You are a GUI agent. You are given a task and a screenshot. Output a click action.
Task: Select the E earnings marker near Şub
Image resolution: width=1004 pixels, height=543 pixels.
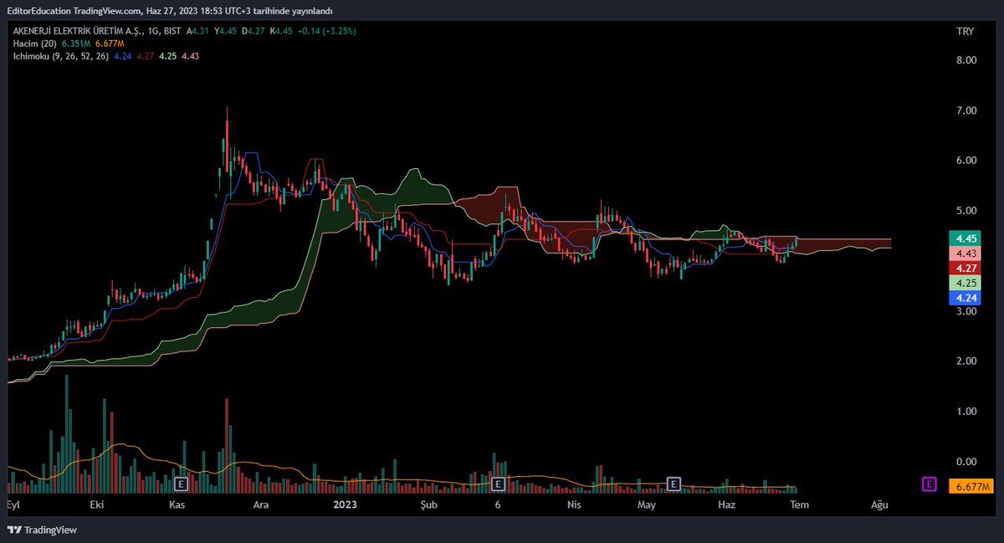tap(498, 484)
